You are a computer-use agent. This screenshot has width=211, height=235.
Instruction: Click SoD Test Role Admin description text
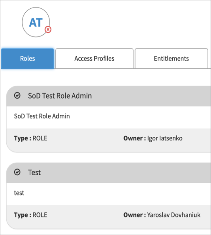point(42,116)
